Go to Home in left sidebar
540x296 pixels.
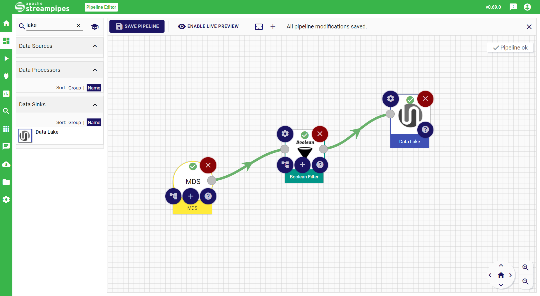(x=6, y=23)
